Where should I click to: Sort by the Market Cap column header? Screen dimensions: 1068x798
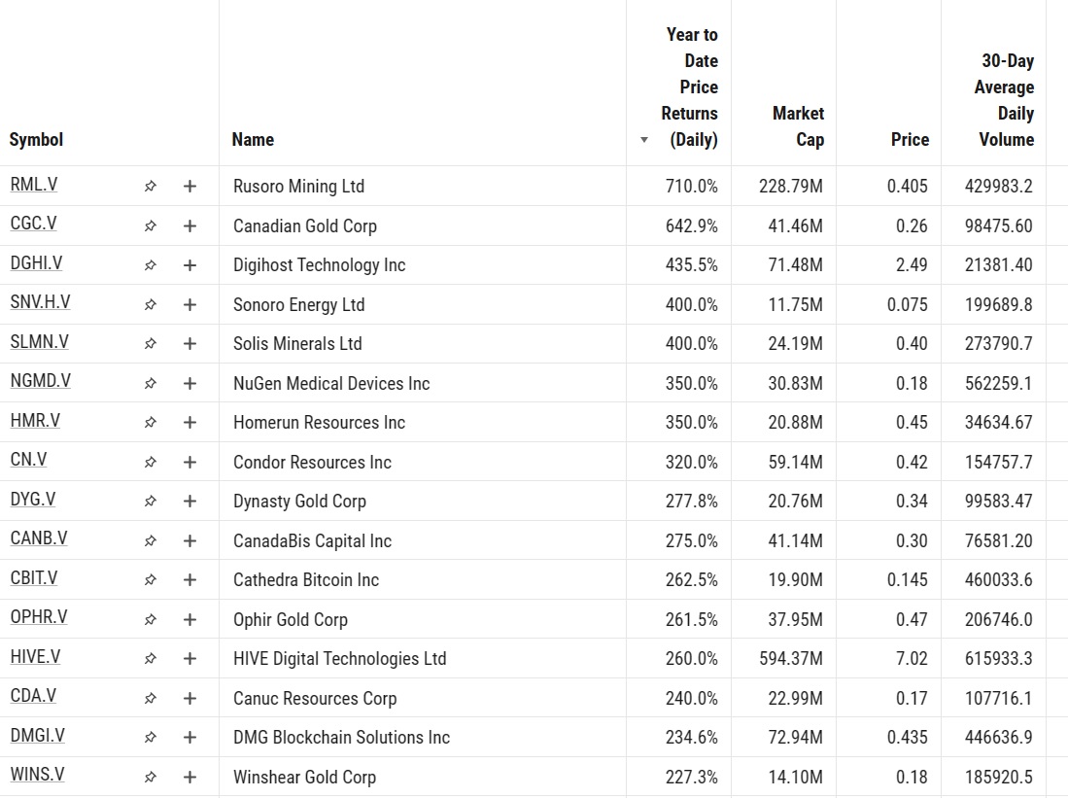point(798,126)
